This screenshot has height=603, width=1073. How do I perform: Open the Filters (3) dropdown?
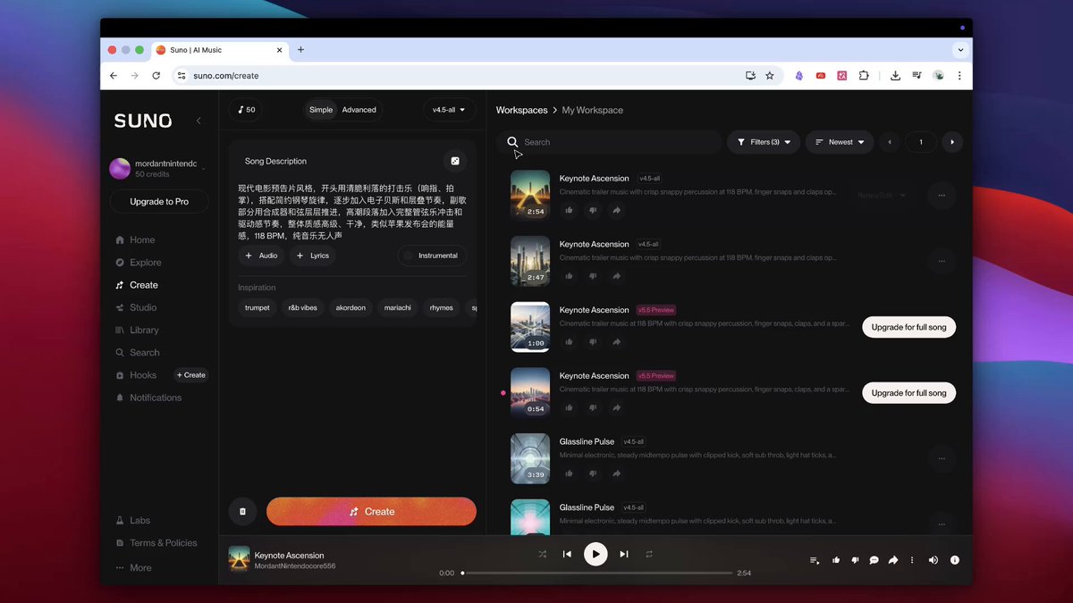click(764, 142)
